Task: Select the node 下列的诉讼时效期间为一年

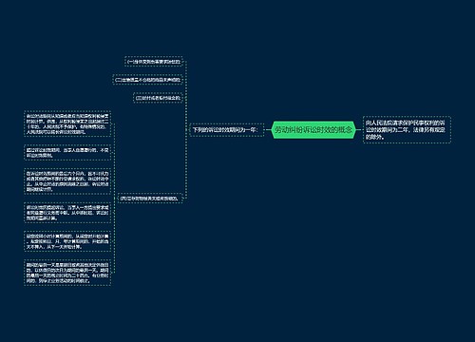Action: (x=227, y=130)
